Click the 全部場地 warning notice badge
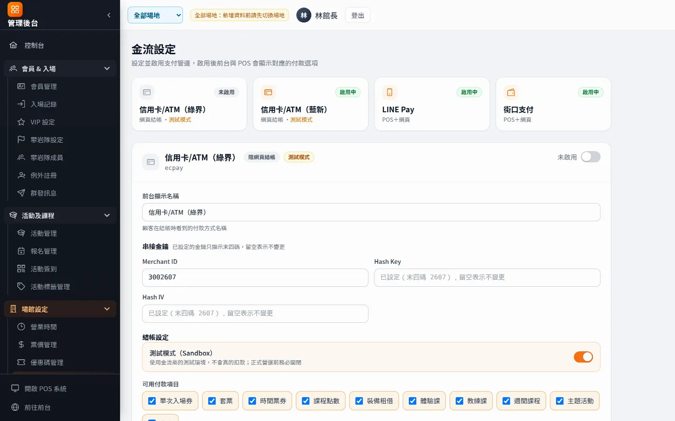Viewport: 675px width, 421px height. tap(240, 15)
